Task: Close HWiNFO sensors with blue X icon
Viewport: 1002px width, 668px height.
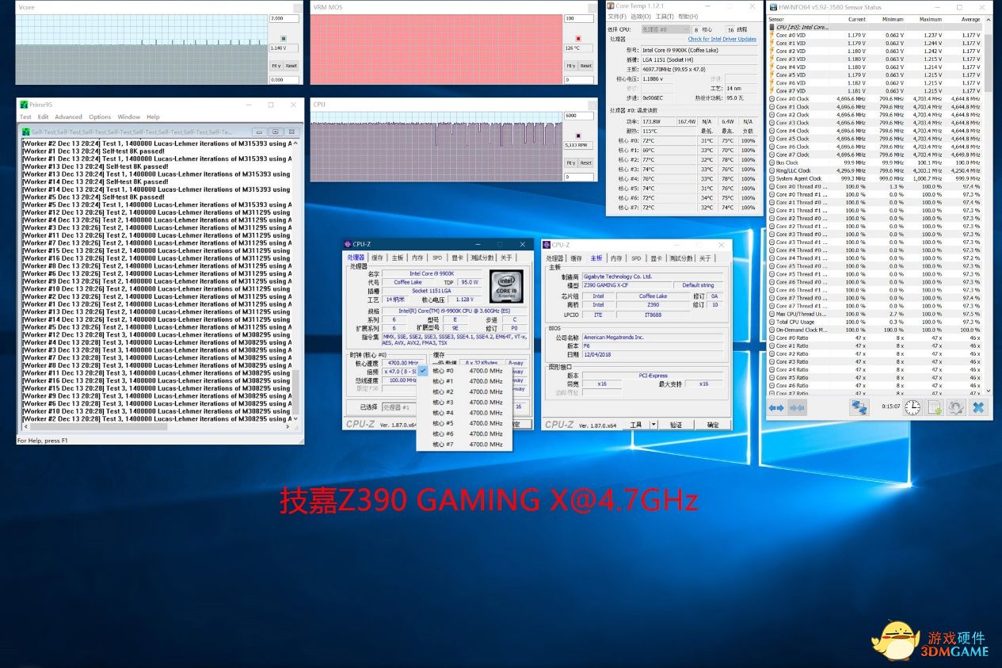Action: tap(978, 407)
